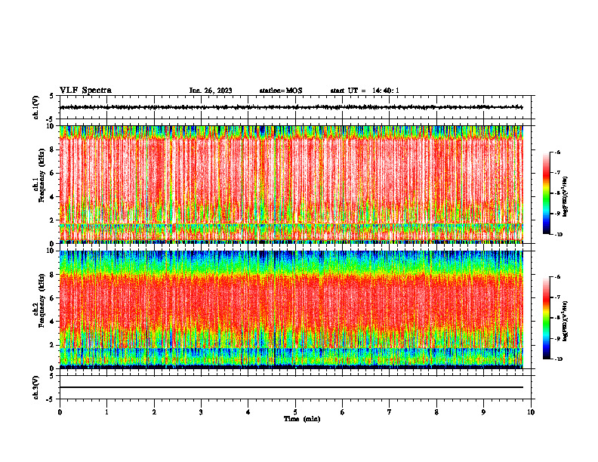The height and width of the screenshot is (462, 598).
Task: Click the "start UT = 14:40: 1" text
Action: point(365,91)
